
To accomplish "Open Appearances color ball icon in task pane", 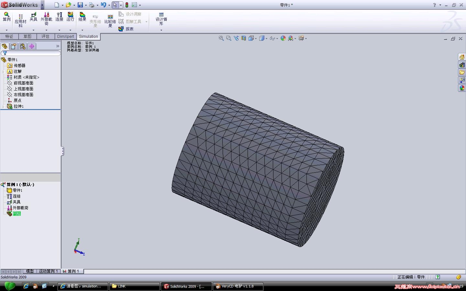I will point(462,88).
